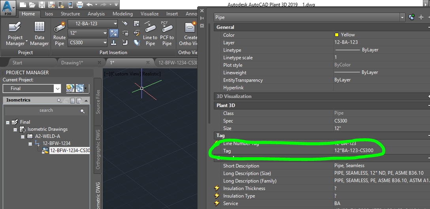Run the PCF to Pipe command
This screenshot has width=430, height=209.
tap(167, 34)
